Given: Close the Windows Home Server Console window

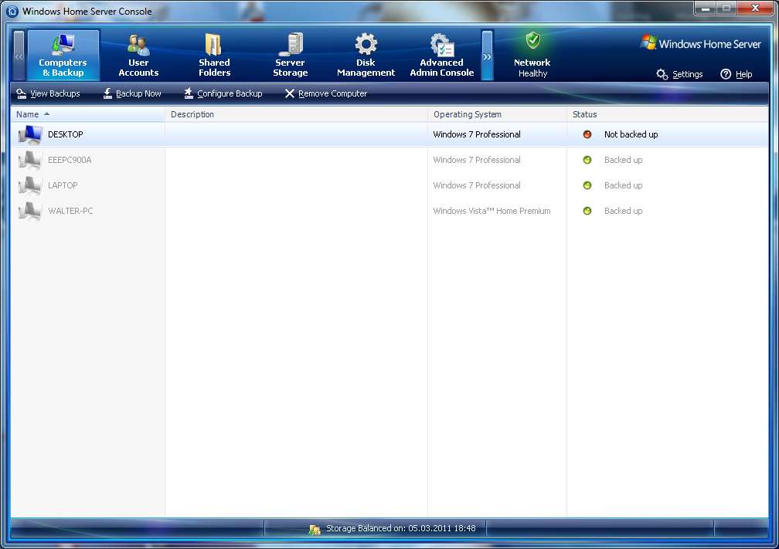Looking at the screenshot, I should tap(755, 8).
